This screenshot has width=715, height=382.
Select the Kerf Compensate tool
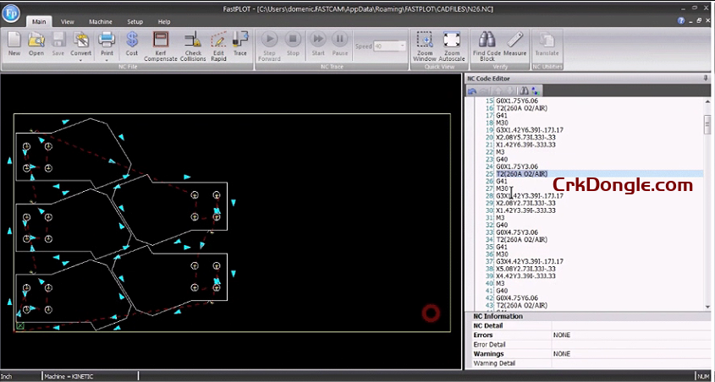(161, 41)
